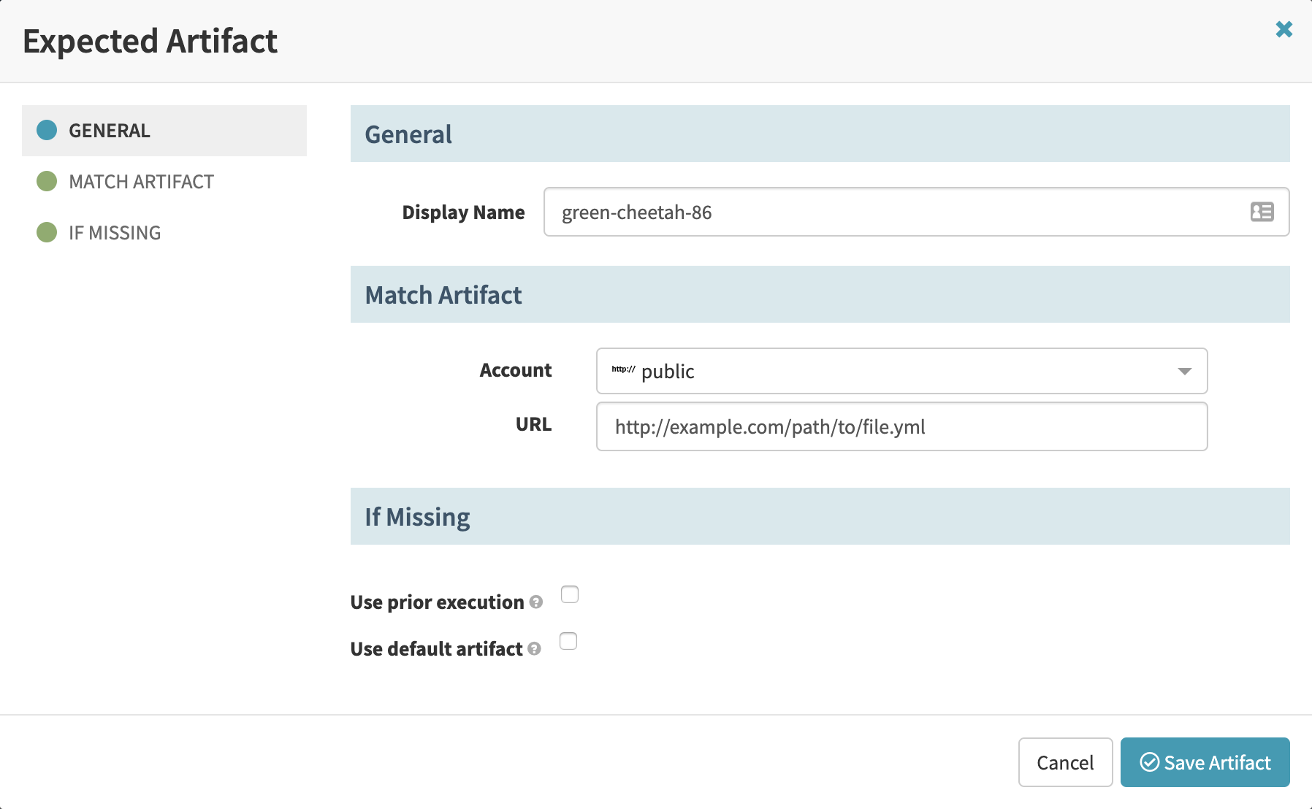Image resolution: width=1312 pixels, height=809 pixels.
Task: Click the http:// icon in the Account selector
Action: click(622, 370)
